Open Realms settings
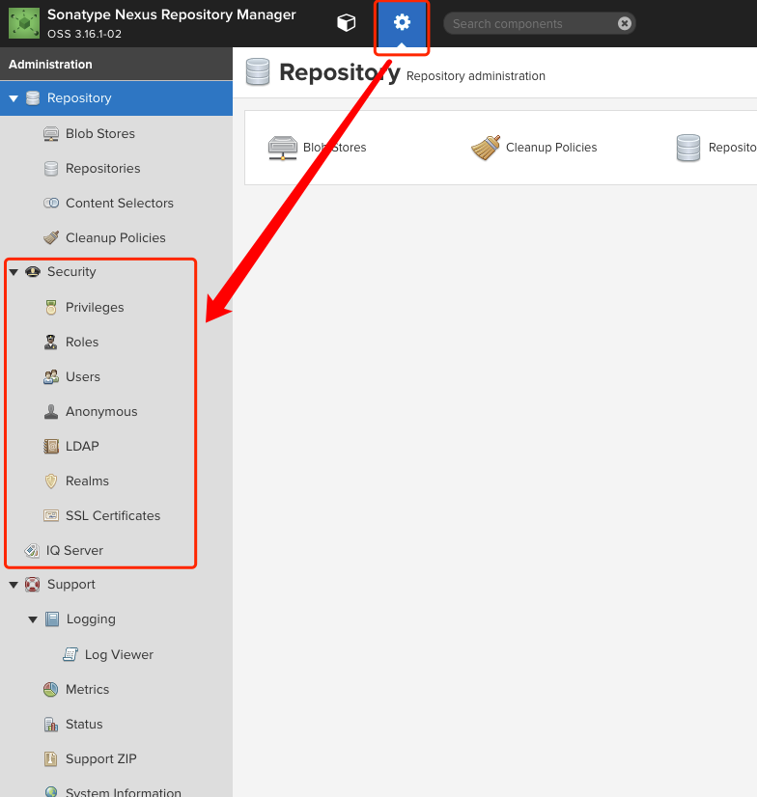The width and height of the screenshot is (757, 797). tap(87, 481)
